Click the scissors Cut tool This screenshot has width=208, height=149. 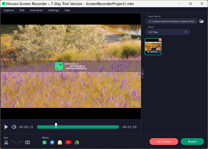(6, 142)
